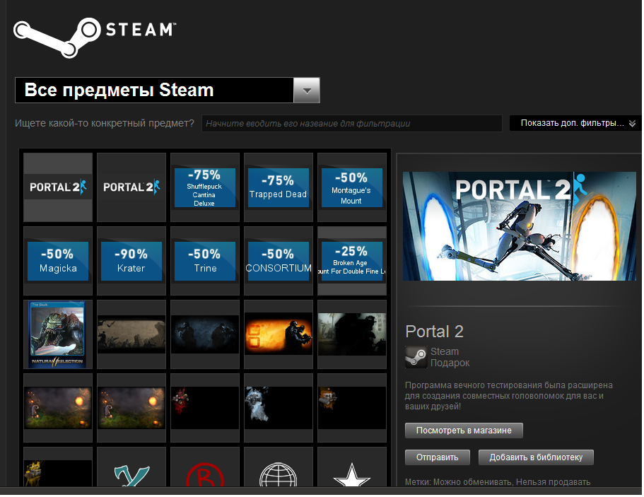Select the beige battlefield silhouette background item

[131, 334]
